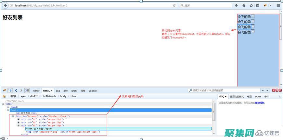Switch to the Cookies tab
This screenshot has height=140, width=283.
[93, 91]
